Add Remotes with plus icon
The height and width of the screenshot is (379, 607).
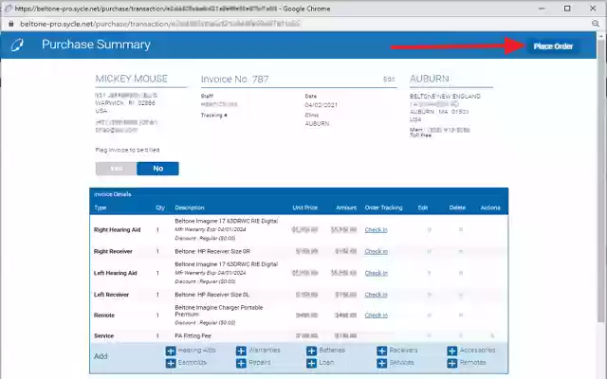click(452, 363)
